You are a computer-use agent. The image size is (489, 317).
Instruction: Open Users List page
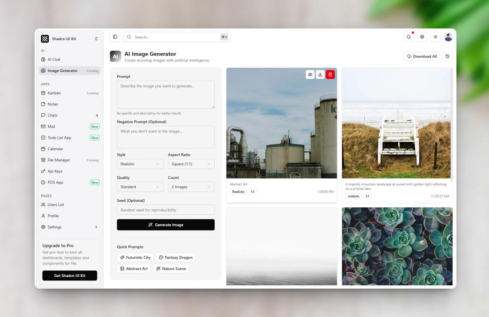coord(70,205)
